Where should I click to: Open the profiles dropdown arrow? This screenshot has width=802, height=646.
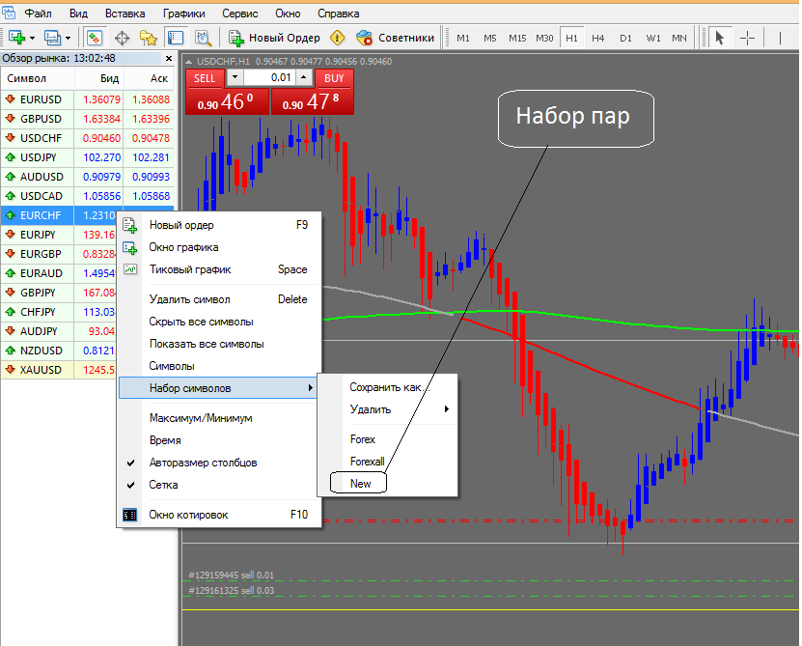[68, 38]
